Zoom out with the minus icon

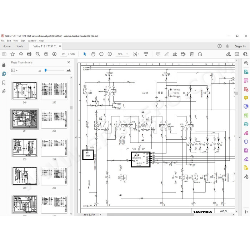101,54
